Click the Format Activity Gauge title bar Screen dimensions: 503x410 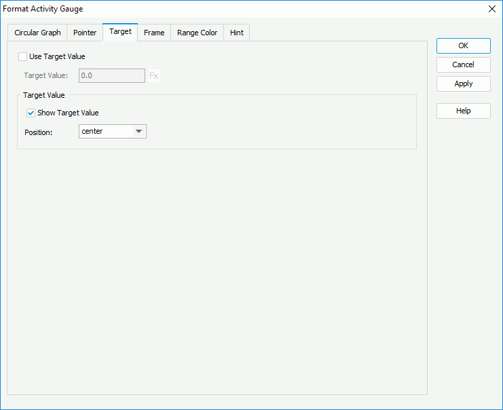[204, 9]
